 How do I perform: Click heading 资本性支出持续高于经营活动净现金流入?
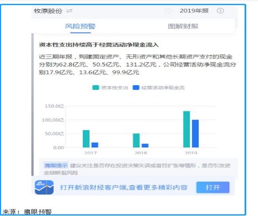click(x=99, y=45)
